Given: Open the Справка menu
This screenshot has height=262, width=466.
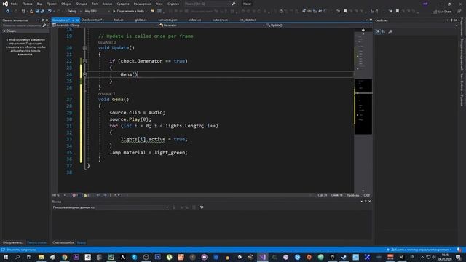Looking at the screenshot, I should [173, 4].
